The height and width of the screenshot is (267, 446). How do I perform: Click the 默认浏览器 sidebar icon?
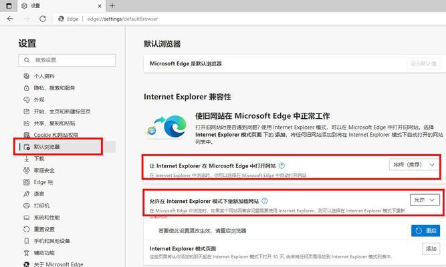click(x=27, y=147)
